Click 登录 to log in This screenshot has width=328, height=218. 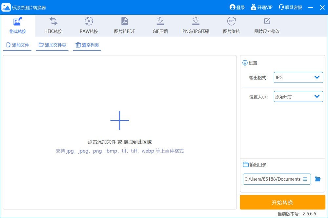point(237,7)
